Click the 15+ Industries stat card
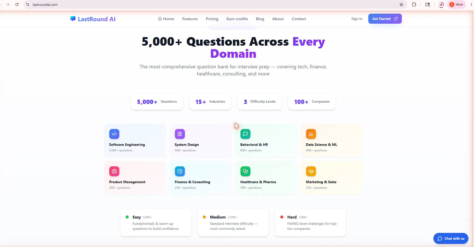The width and height of the screenshot is (474, 247). point(210,102)
